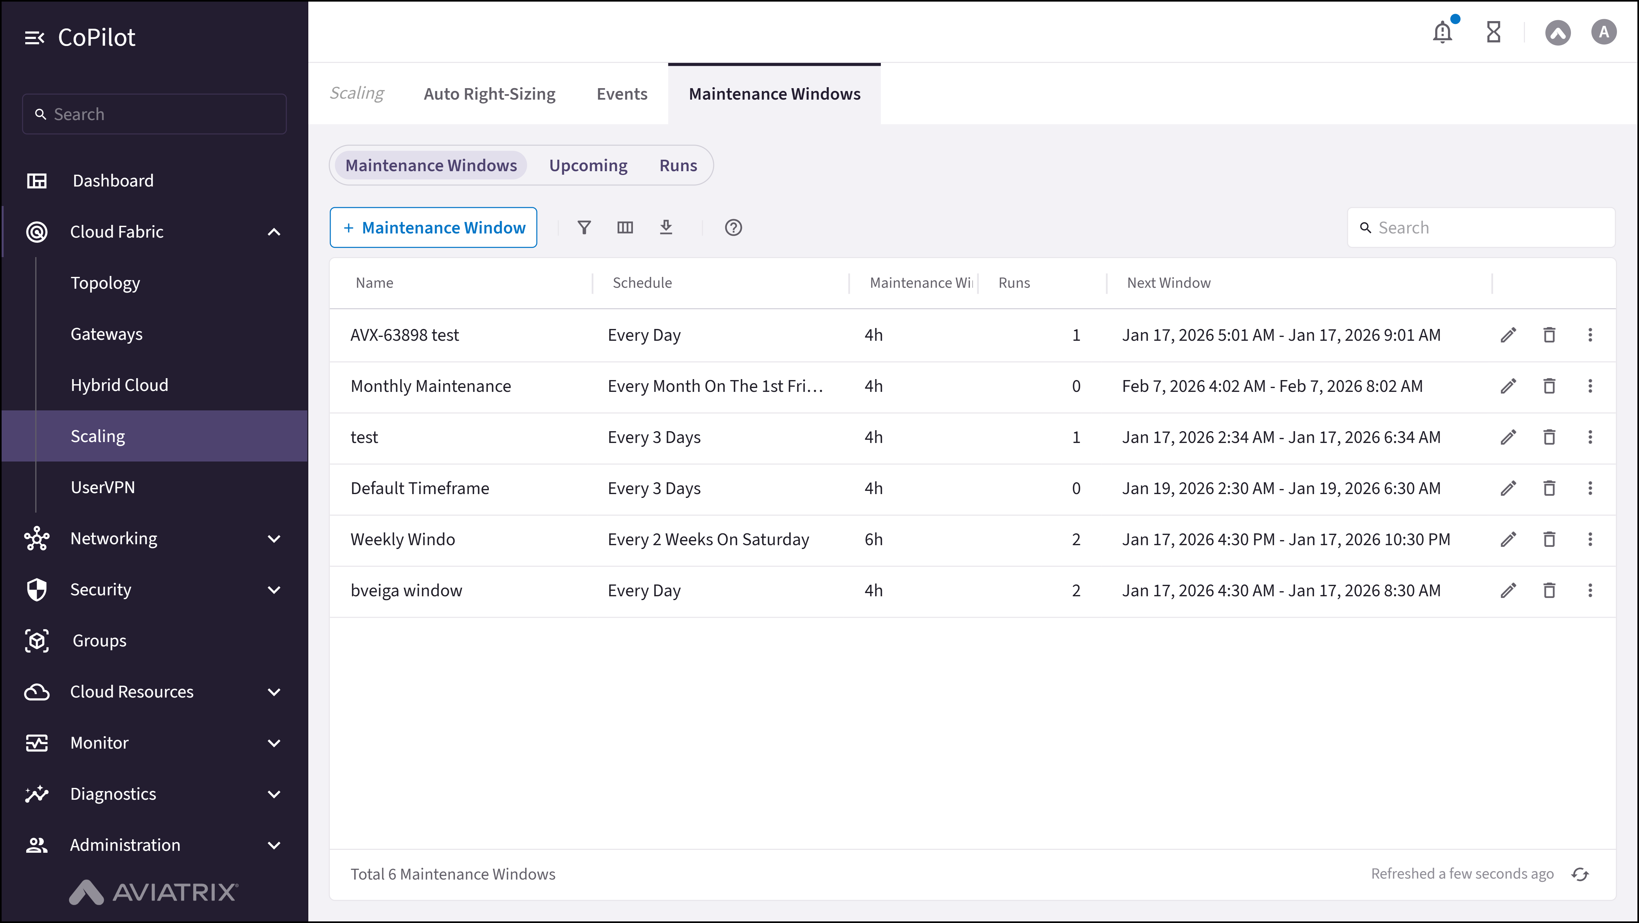
Task: Switch to the Upcoming view
Action: pos(587,165)
